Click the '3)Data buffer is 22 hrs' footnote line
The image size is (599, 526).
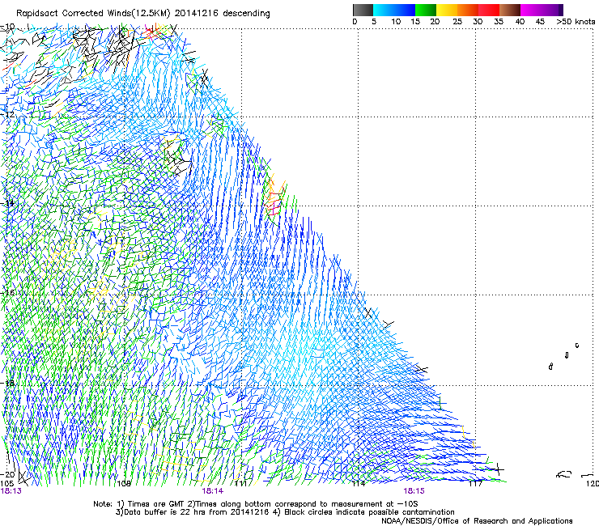(x=285, y=512)
